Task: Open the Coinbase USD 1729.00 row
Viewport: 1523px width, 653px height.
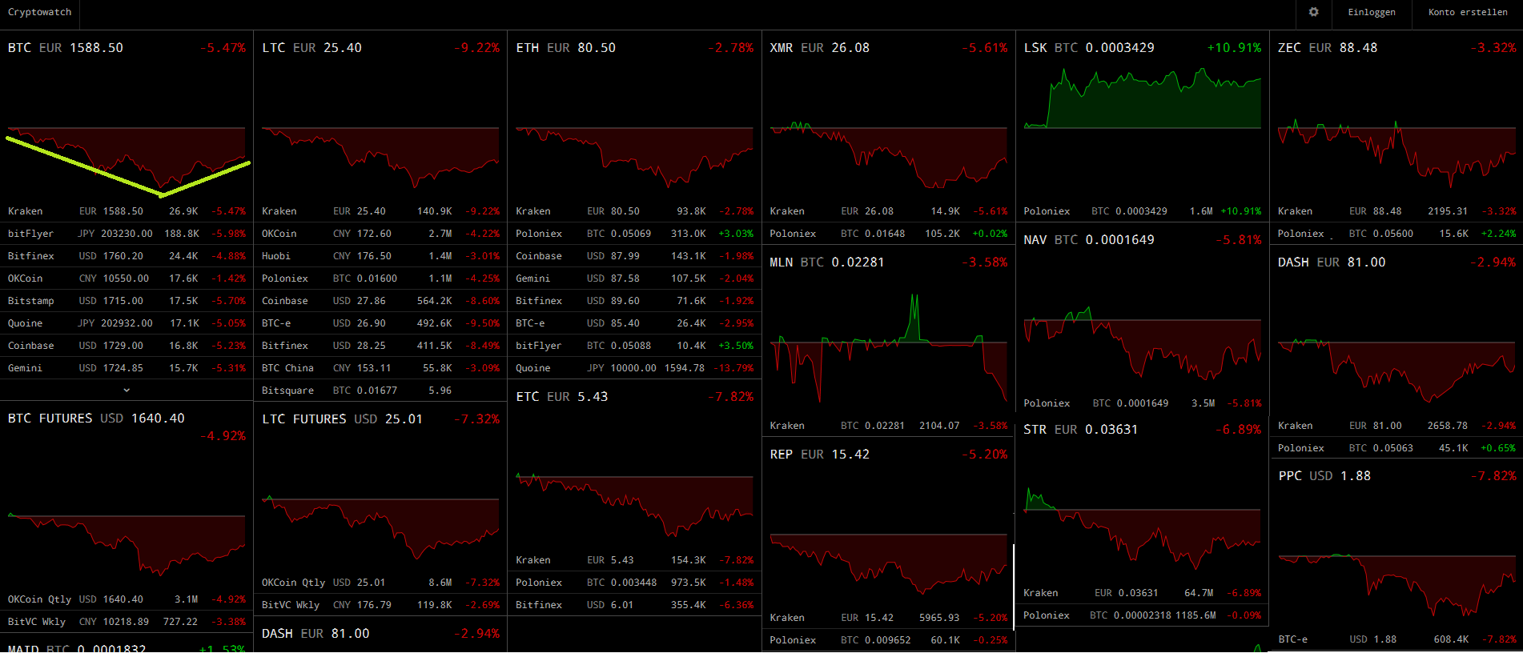Action: 127,346
